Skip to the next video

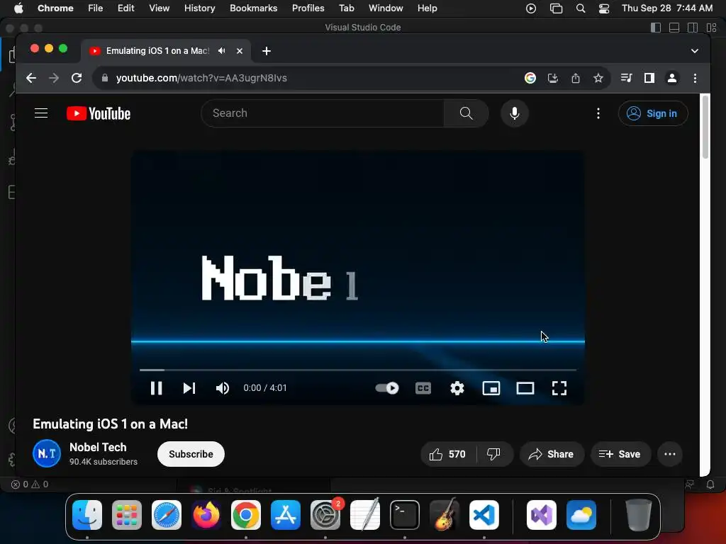(189, 388)
